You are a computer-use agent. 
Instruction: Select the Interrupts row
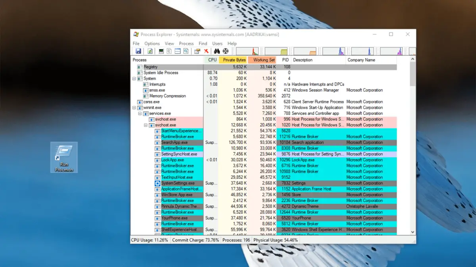click(264, 84)
